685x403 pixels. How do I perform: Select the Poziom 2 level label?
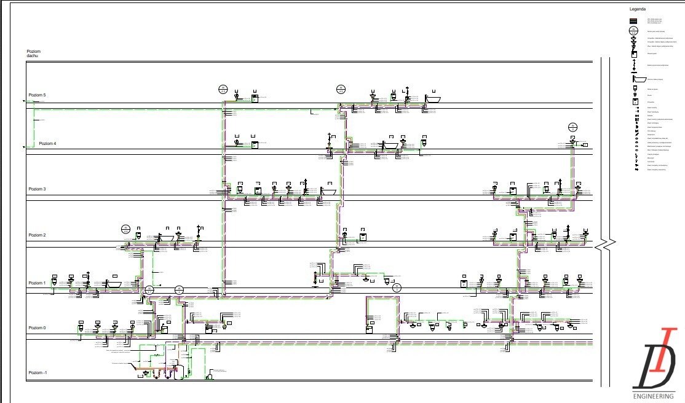pos(37,235)
